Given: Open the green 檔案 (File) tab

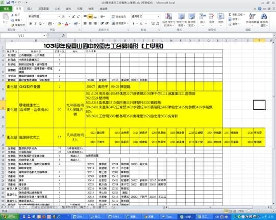Looking at the screenshot, I should [6, 9].
